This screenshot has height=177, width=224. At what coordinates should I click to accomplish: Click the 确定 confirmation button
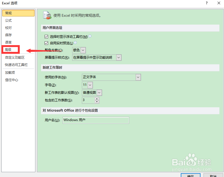click(x=190, y=176)
